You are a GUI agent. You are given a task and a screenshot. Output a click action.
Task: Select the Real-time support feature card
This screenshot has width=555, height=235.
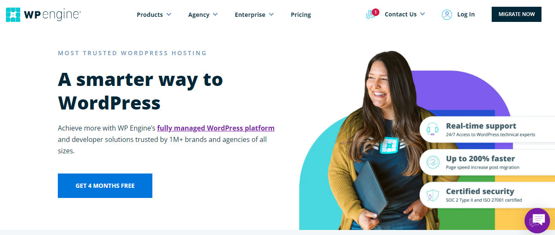point(487,129)
